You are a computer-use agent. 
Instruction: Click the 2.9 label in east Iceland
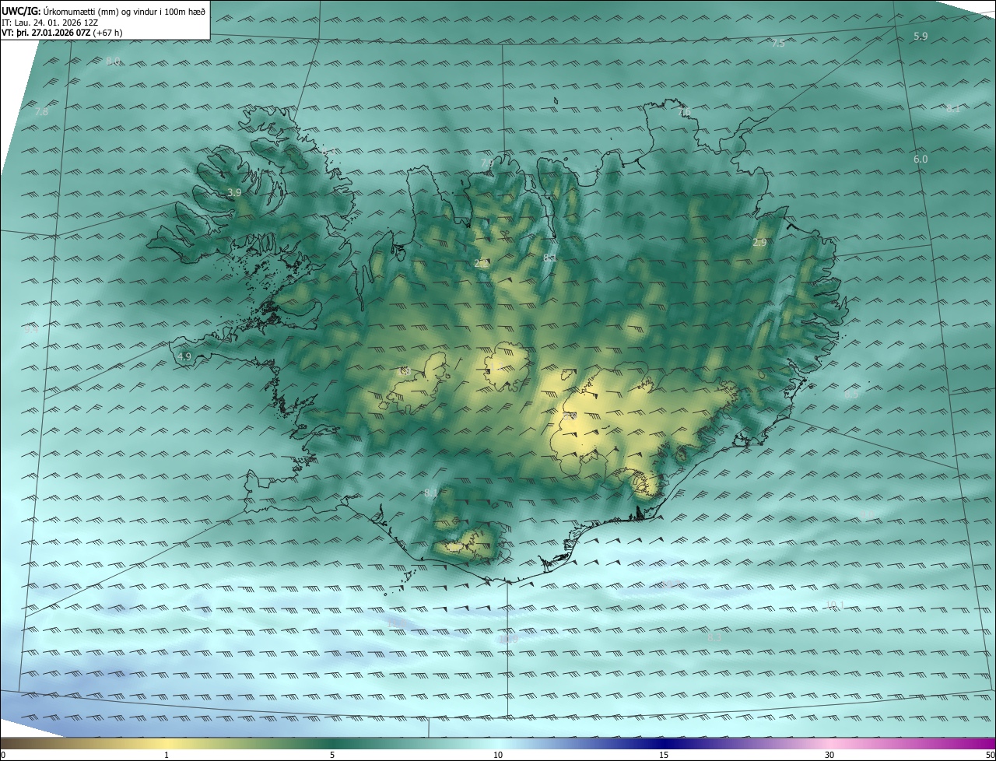[760, 243]
